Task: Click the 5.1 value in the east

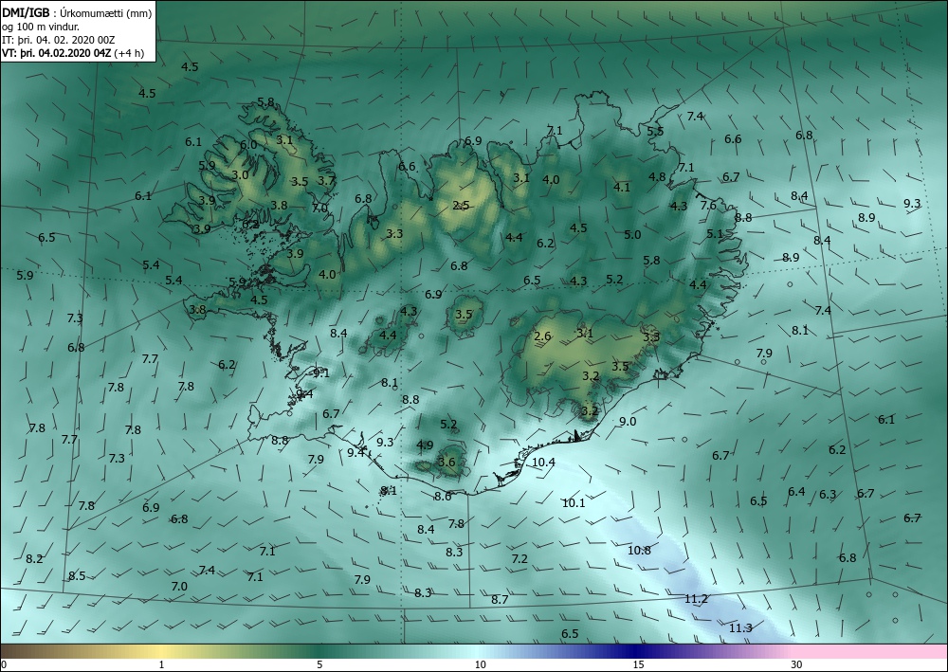Action: [715, 233]
